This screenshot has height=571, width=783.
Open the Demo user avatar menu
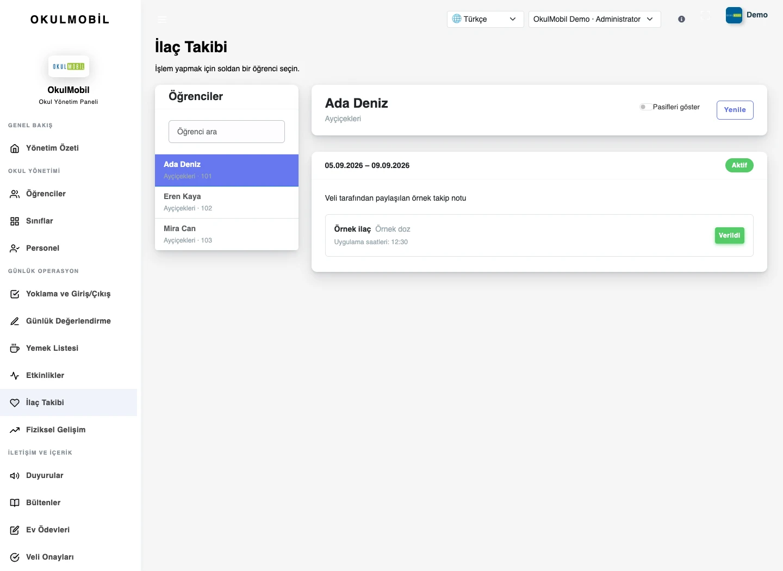click(x=747, y=15)
